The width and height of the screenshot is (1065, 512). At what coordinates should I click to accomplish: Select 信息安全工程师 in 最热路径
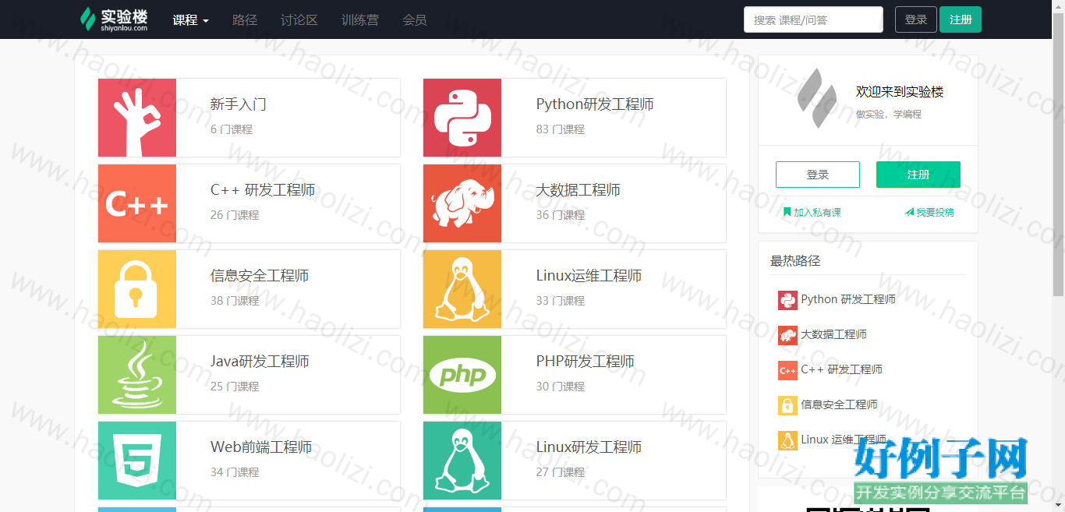(x=839, y=404)
